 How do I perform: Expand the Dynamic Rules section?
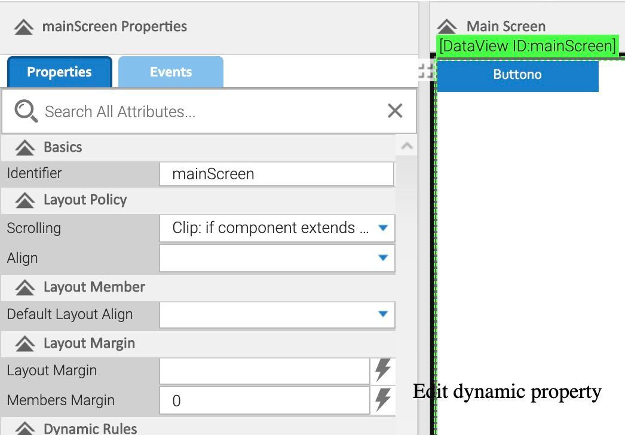click(25, 428)
